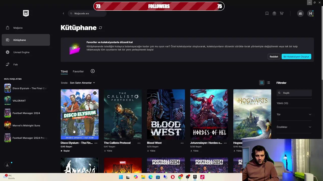323x181 pixels.
Task: Install The Callisto Protocol with Yükle
Action: [x=108, y=151]
